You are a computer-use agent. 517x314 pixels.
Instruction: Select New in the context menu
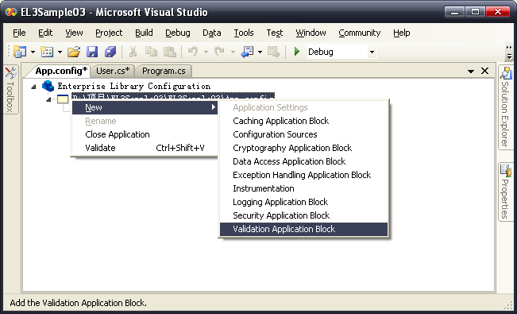pos(145,107)
